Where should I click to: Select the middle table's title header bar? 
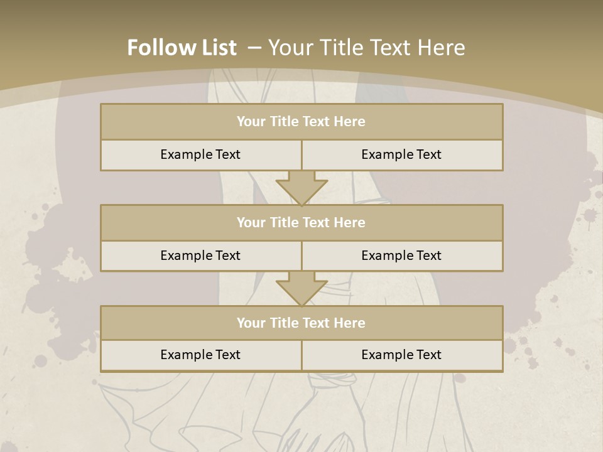tap(301, 222)
